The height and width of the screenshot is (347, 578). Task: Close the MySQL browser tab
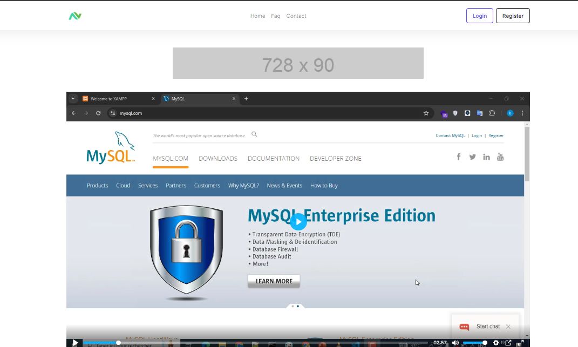[234, 98]
